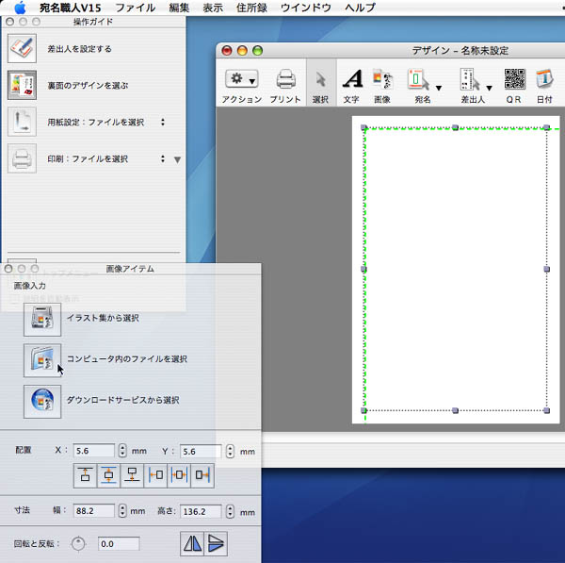Flip image horizontally with mirror icon
This screenshot has height=563, width=565.
point(192,543)
